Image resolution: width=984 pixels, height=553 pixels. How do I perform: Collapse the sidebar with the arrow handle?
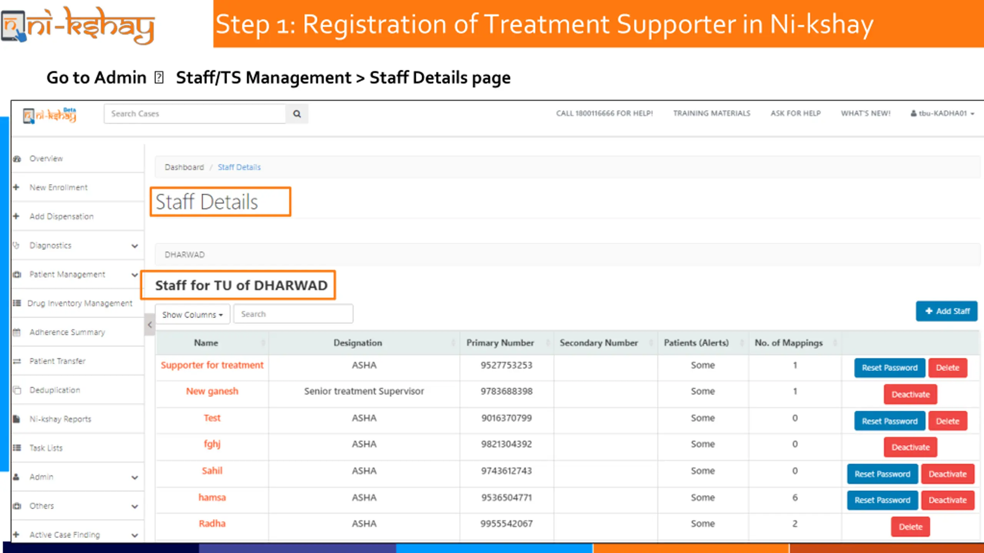150,325
